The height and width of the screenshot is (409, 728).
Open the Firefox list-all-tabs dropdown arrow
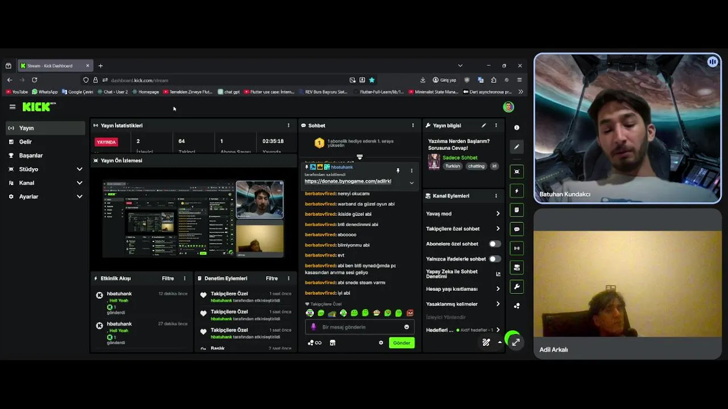click(460, 65)
